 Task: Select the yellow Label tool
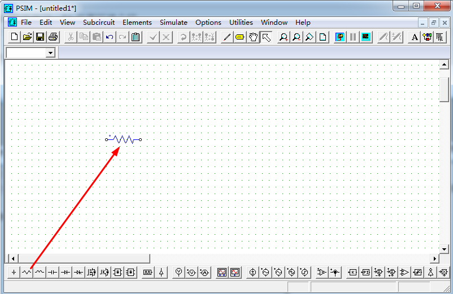point(240,37)
